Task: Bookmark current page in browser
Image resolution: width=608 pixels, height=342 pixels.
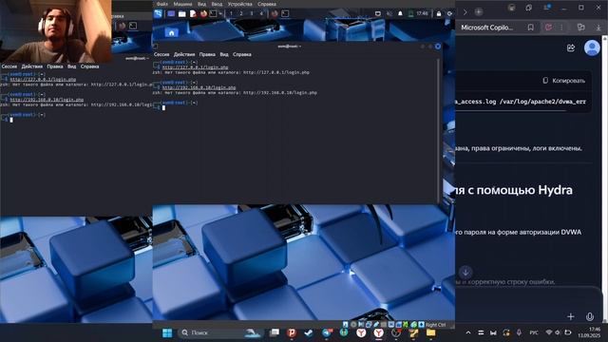Action: click(x=530, y=28)
